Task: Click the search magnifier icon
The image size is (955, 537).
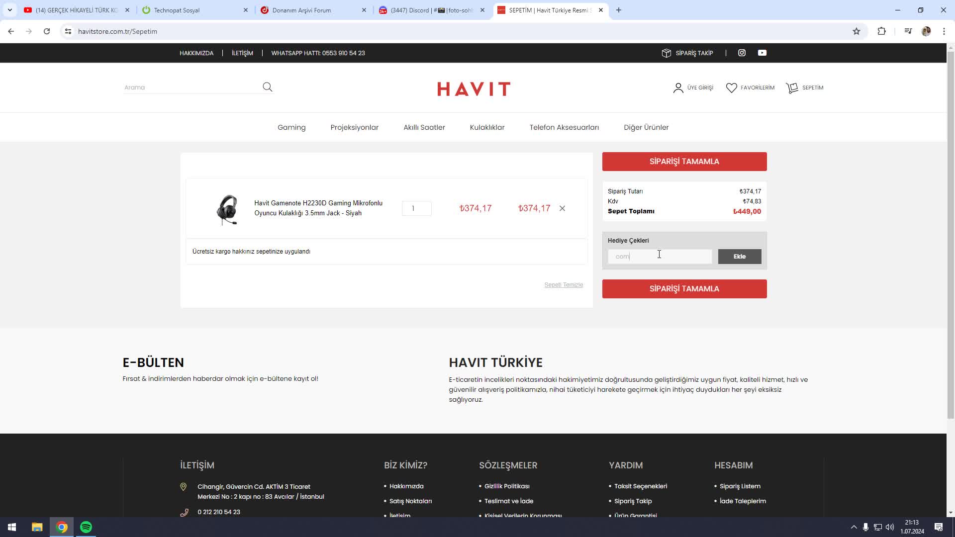Action: pyautogui.click(x=267, y=87)
